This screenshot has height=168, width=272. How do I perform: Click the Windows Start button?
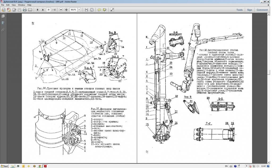pos(5,166)
